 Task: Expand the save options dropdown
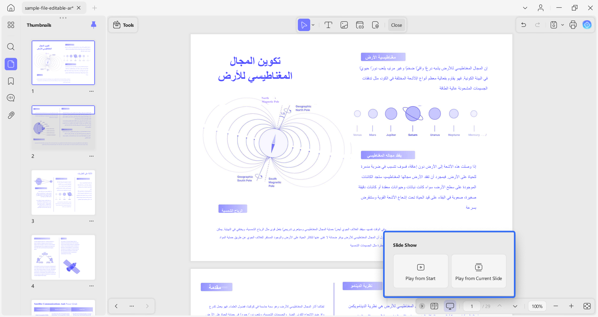(562, 25)
